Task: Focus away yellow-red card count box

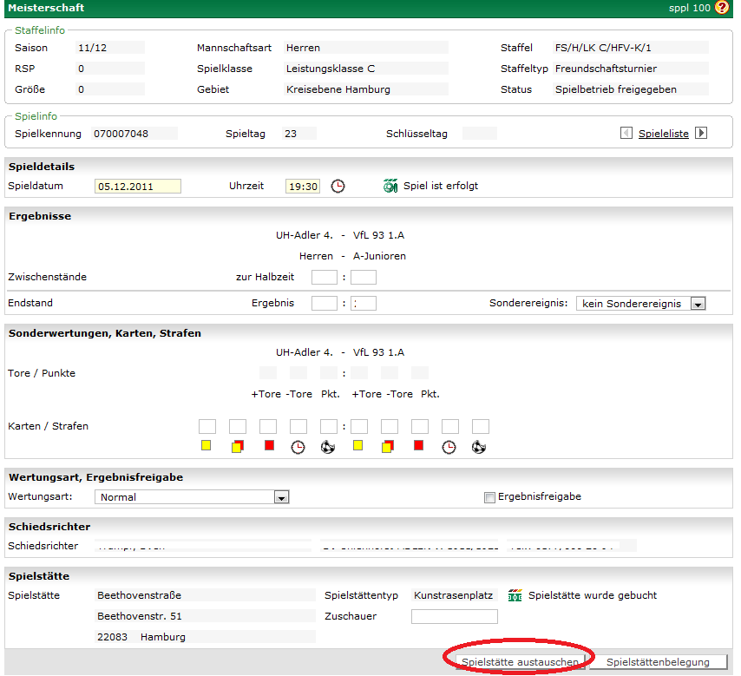Action: coord(390,426)
